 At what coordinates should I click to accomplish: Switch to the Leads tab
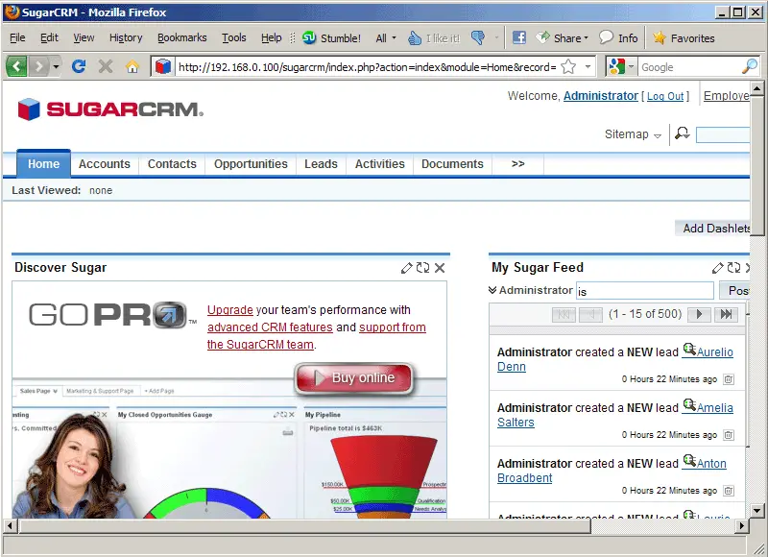click(x=321, y=163)
